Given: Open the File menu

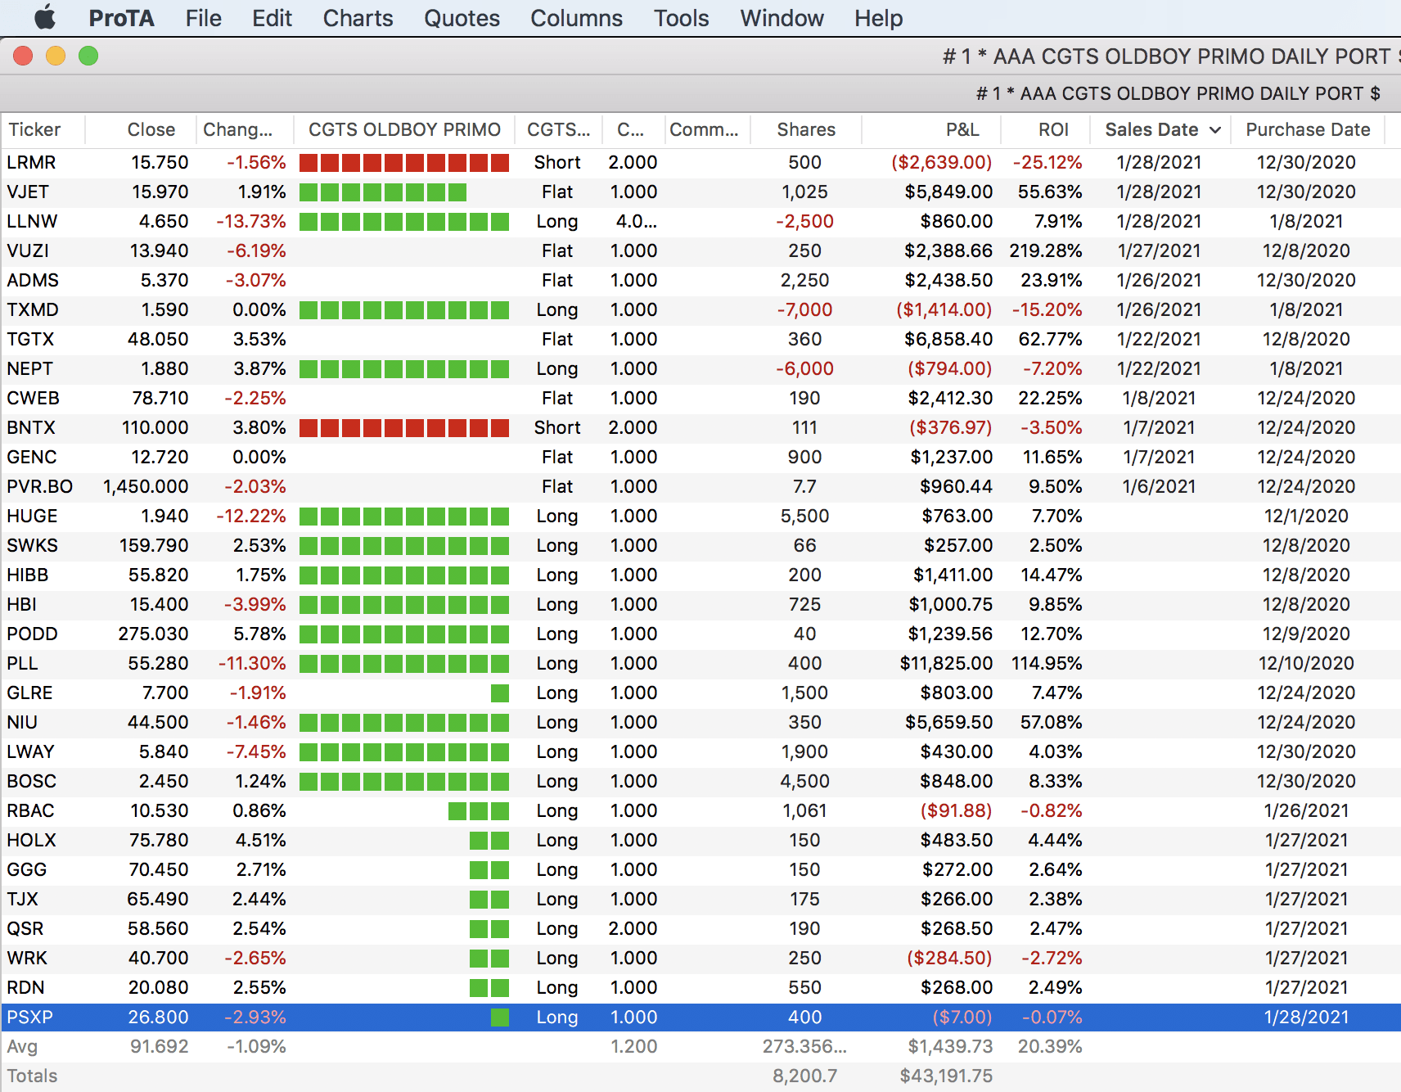Looking at the screenshot, I should coord(203,18).
